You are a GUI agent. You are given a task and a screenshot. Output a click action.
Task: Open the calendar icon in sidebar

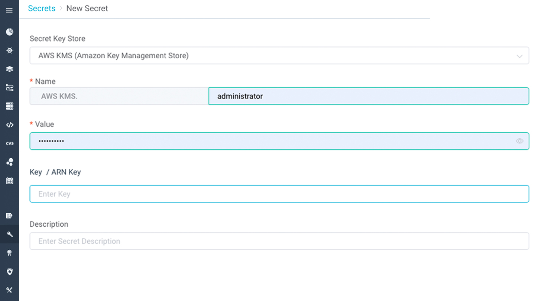9,181
